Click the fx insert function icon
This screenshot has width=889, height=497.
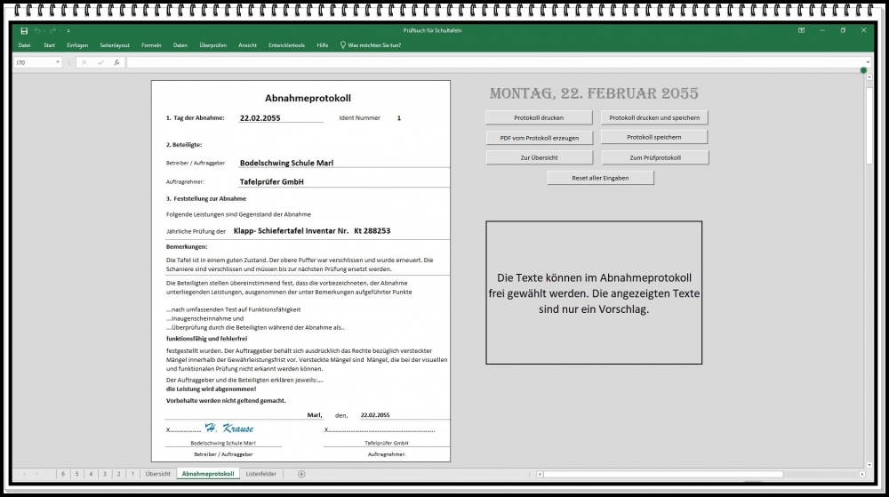coord(116,62)
